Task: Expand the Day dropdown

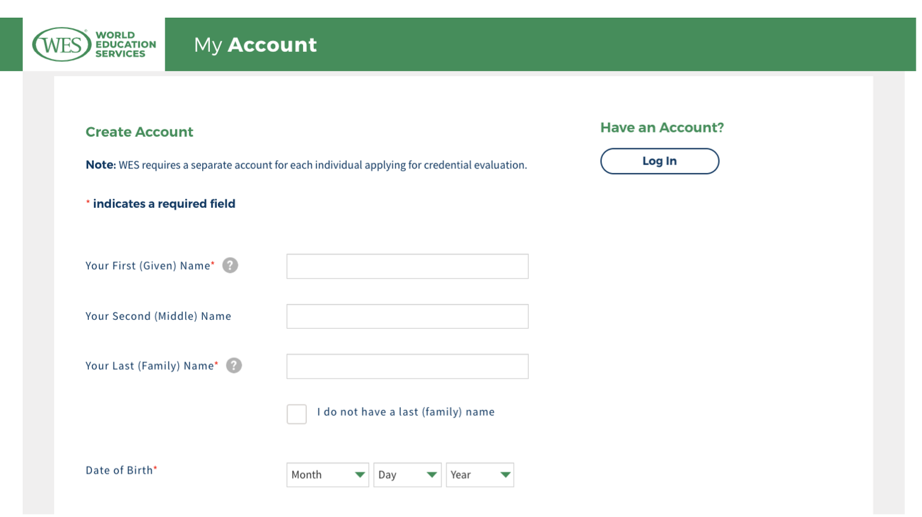Action: pos(408,475)
